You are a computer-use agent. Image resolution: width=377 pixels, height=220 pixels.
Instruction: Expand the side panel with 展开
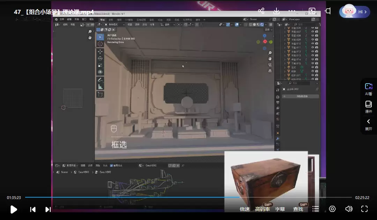click(x=369, y=125)
